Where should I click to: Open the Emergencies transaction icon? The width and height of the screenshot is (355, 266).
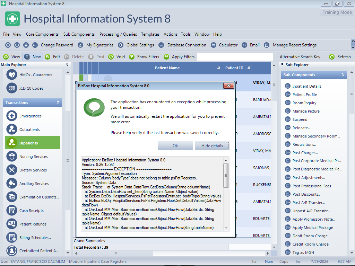click(12, 116)
